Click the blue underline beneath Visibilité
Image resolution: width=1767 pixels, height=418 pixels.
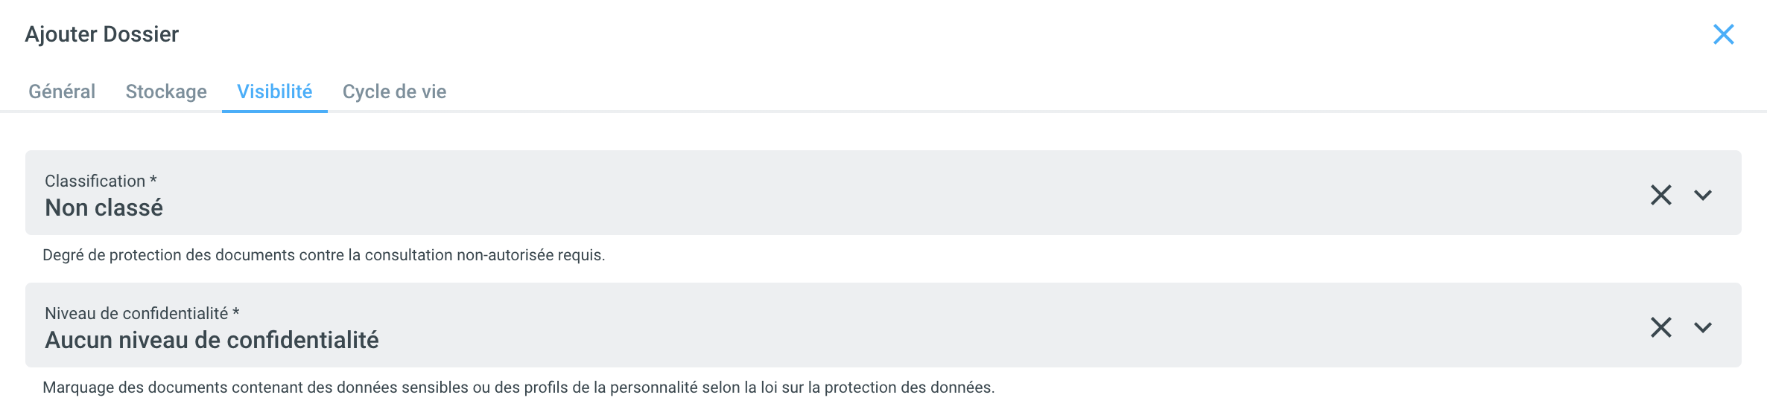pos(274,112)
